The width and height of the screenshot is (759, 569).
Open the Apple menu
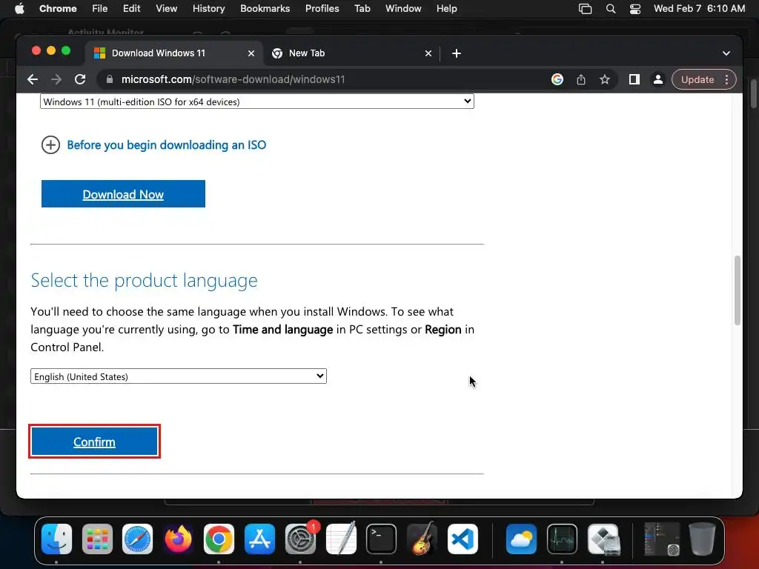tap(19, 9)
